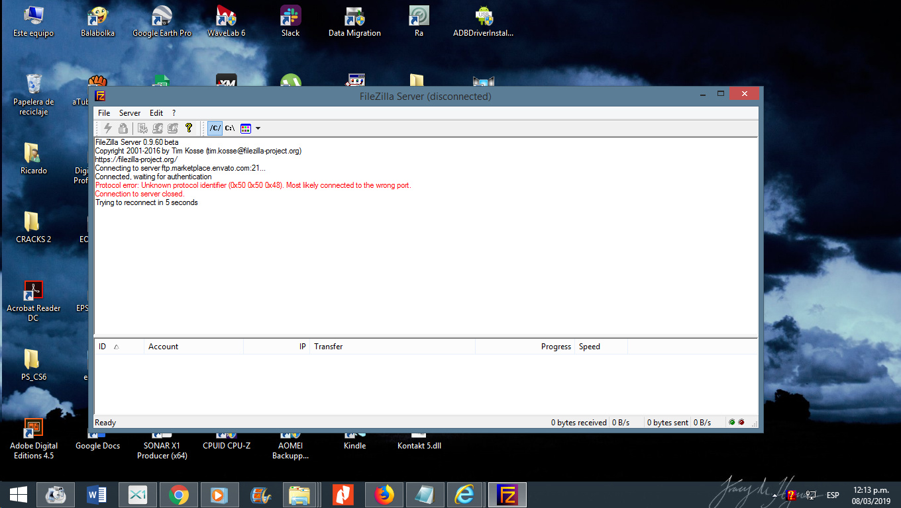Select the Papelera de reciclaje icon

click(34, 95)
